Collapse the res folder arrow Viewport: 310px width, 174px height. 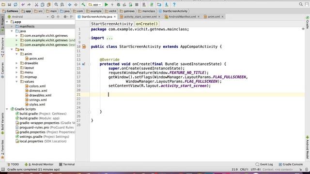[12, 49]
